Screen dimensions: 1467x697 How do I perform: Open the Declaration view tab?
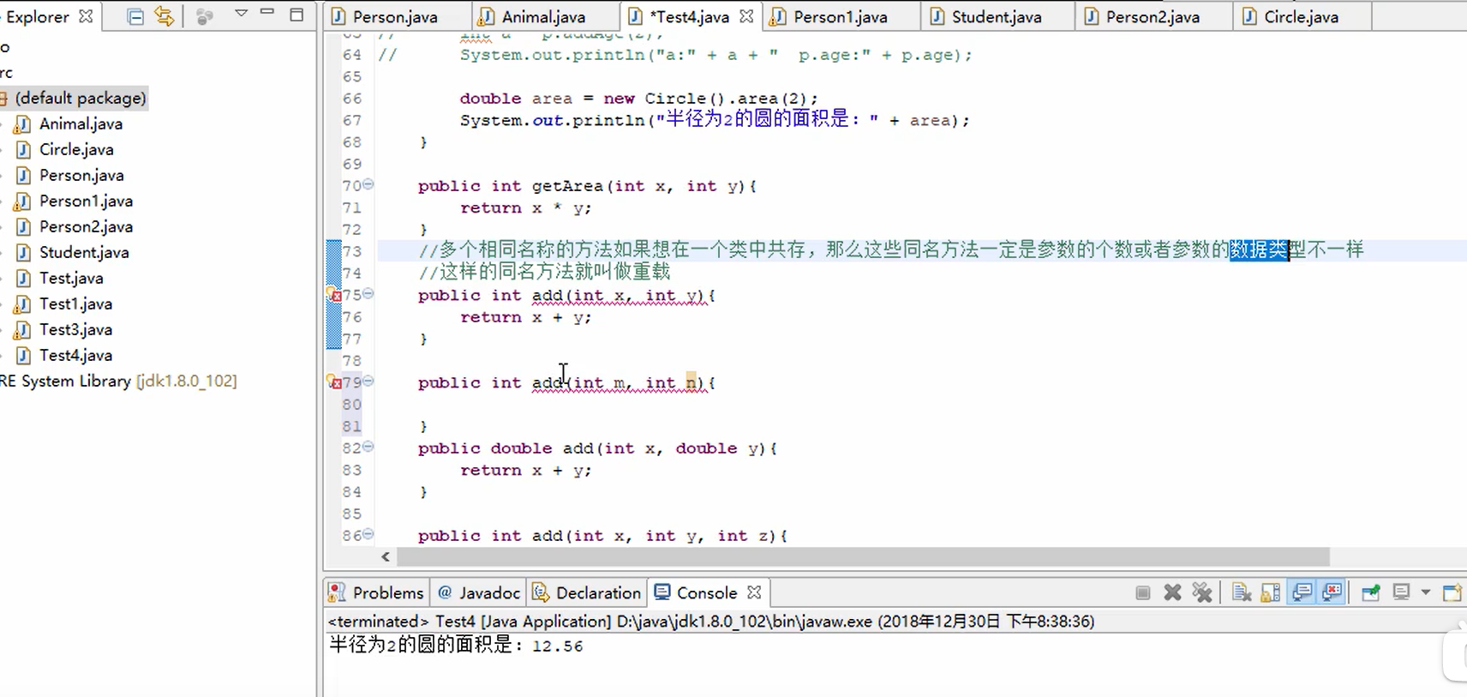[587, 592]
